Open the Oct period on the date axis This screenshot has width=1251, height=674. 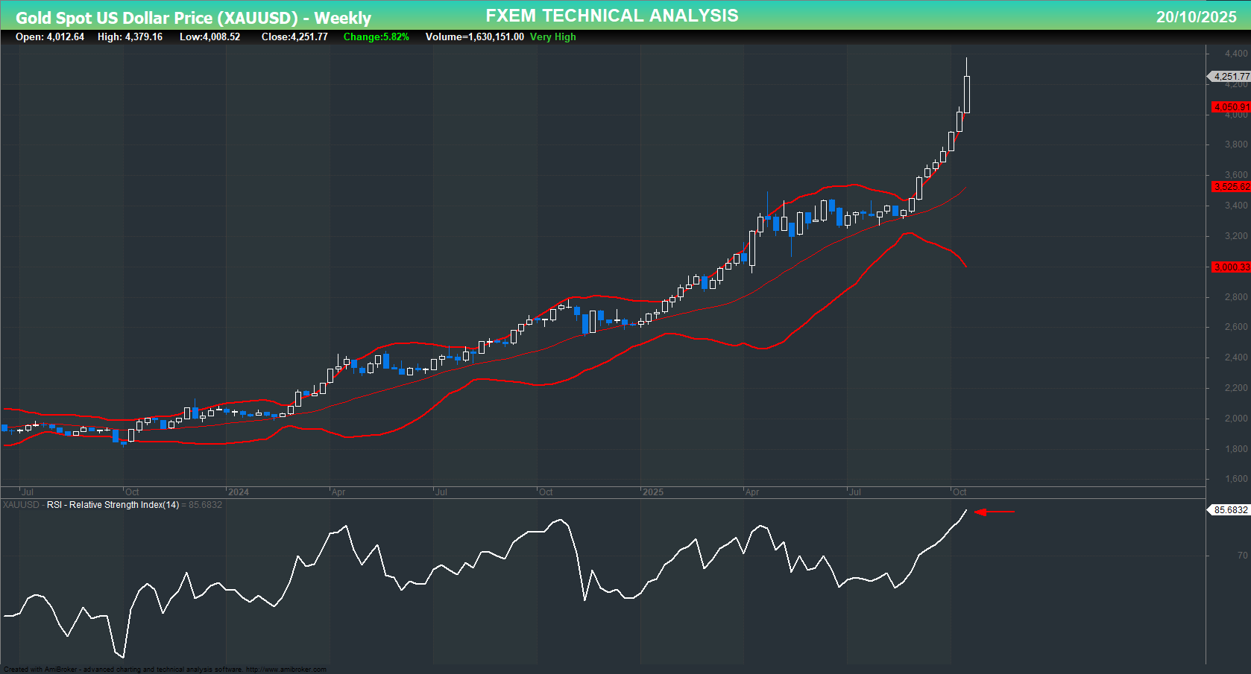point(960,492)
